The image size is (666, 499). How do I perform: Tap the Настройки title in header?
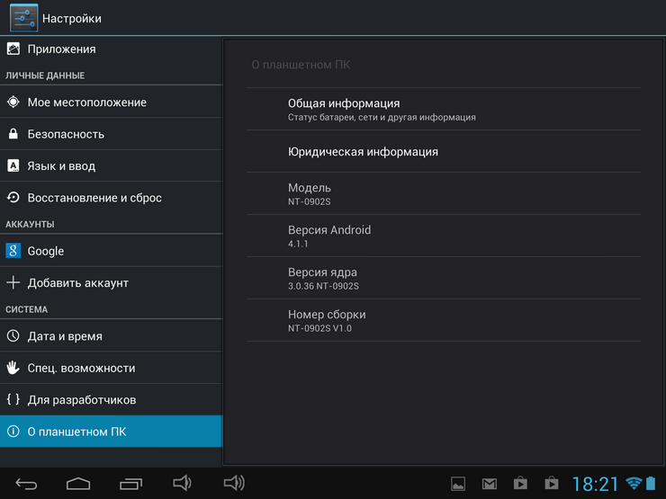point(72,19)
